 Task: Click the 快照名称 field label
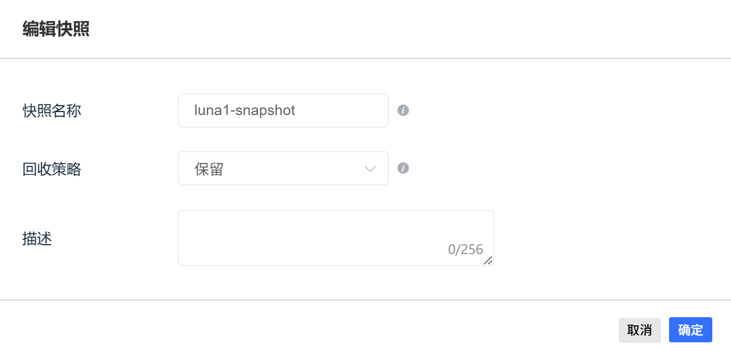[52, 110]
